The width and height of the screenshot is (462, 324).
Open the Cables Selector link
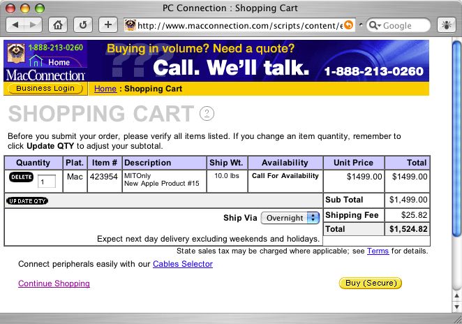[183, 264]
